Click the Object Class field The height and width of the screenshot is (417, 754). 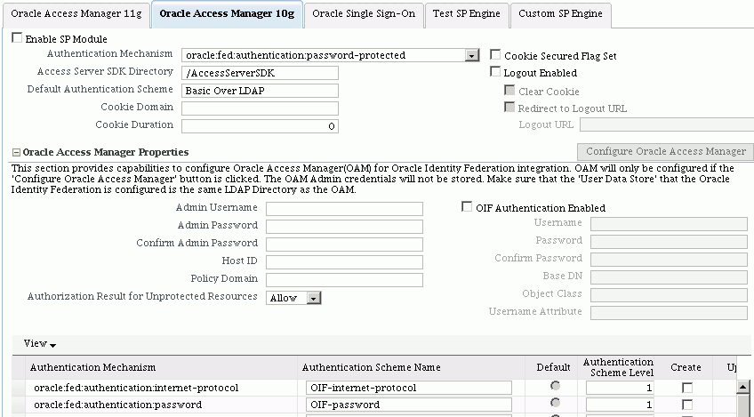point(669,295)
